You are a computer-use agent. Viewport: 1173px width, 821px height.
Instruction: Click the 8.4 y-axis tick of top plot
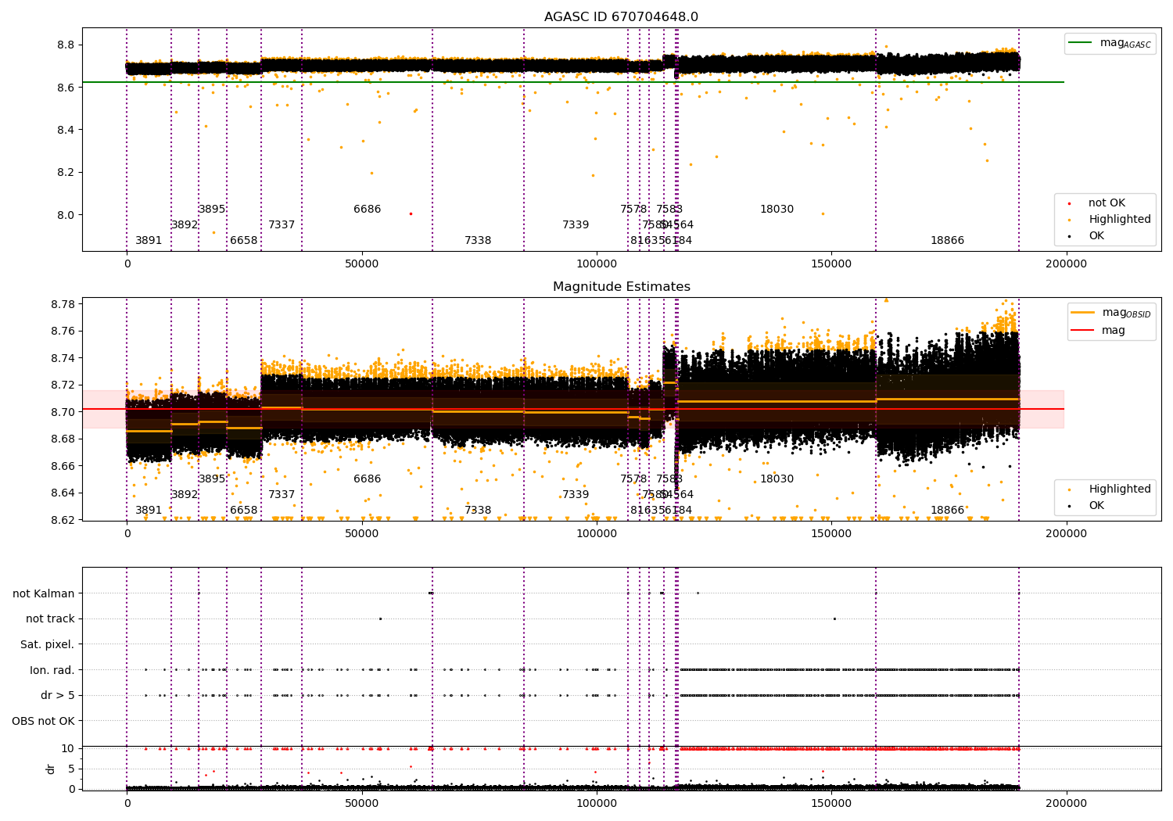(x=66, y=130)
